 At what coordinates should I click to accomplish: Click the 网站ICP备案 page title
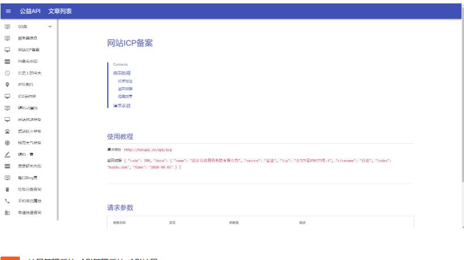(129, 43)
